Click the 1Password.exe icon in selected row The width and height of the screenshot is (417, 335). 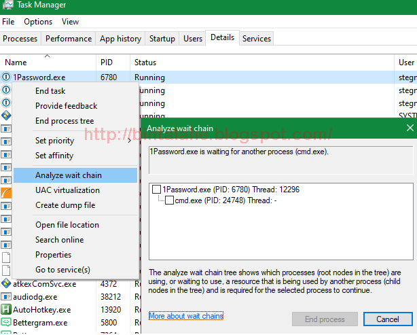(x=6, y=77)
